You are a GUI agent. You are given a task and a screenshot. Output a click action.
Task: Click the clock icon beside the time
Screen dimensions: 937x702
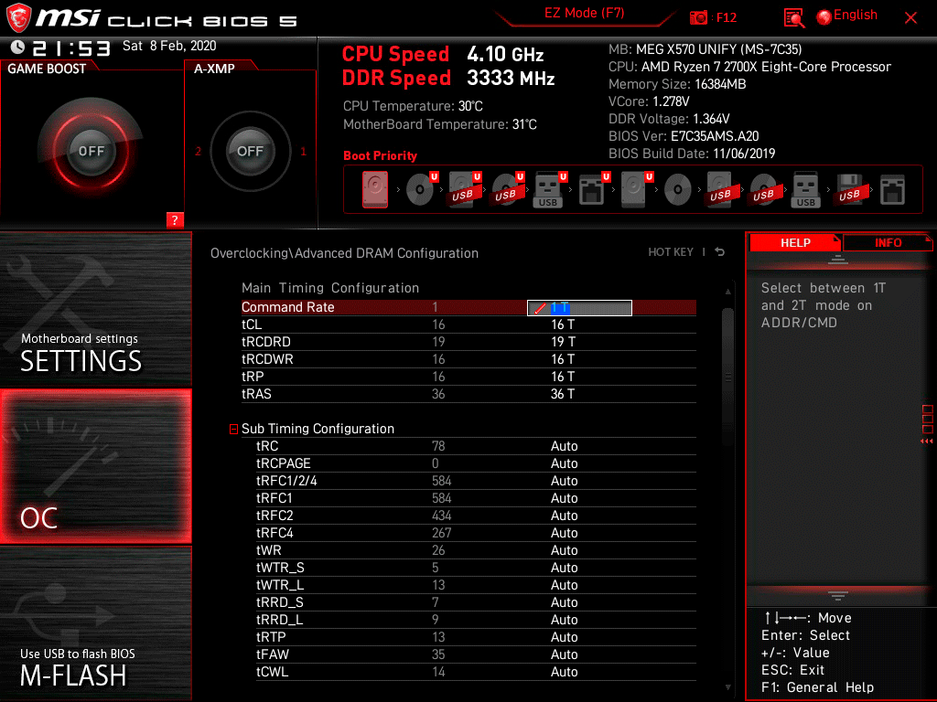coord(18,47)
